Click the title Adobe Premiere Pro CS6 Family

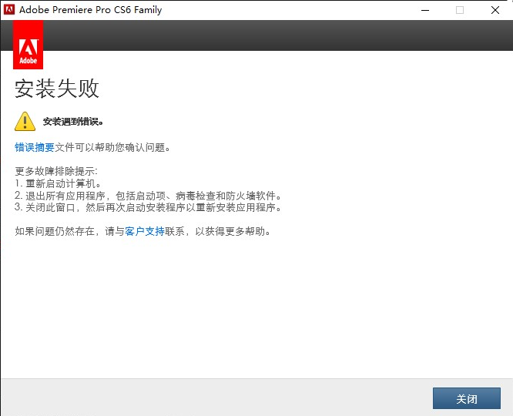click(91, 10)
